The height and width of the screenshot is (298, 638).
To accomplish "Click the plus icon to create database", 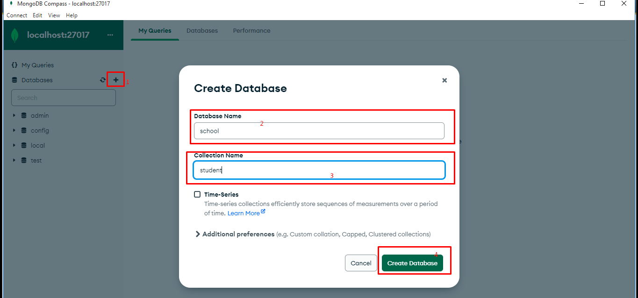I will pos(116,80).
